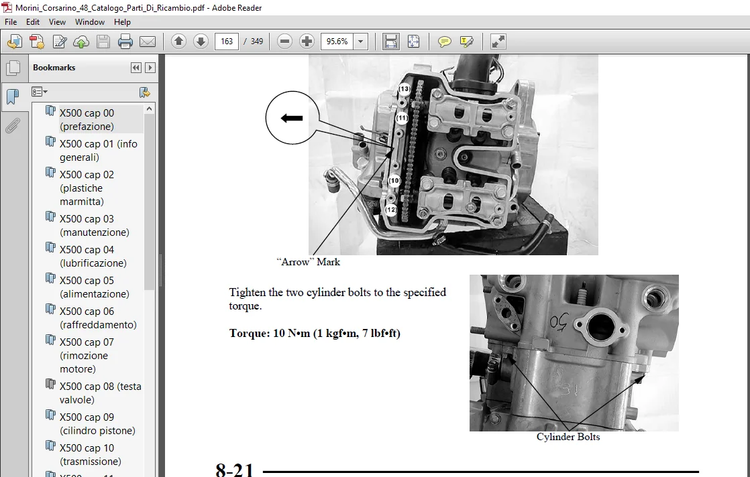The width and height of the screenshot is (750, 477).
Task: Click the Torque: 10 N•m text line
Action: tap(315, 333)
